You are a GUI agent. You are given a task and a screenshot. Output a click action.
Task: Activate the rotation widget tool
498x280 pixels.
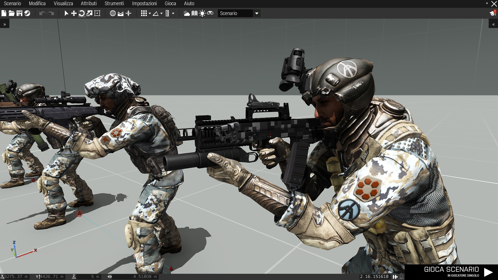[82, 13]
